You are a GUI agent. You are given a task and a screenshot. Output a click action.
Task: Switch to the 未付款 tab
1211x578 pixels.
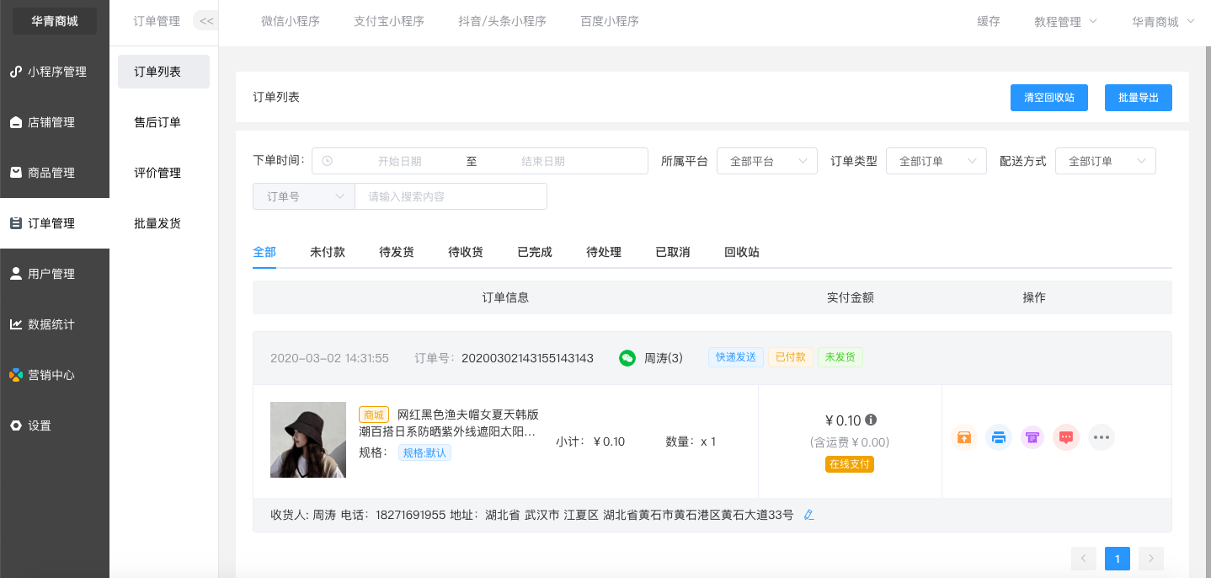coord(328,252)
